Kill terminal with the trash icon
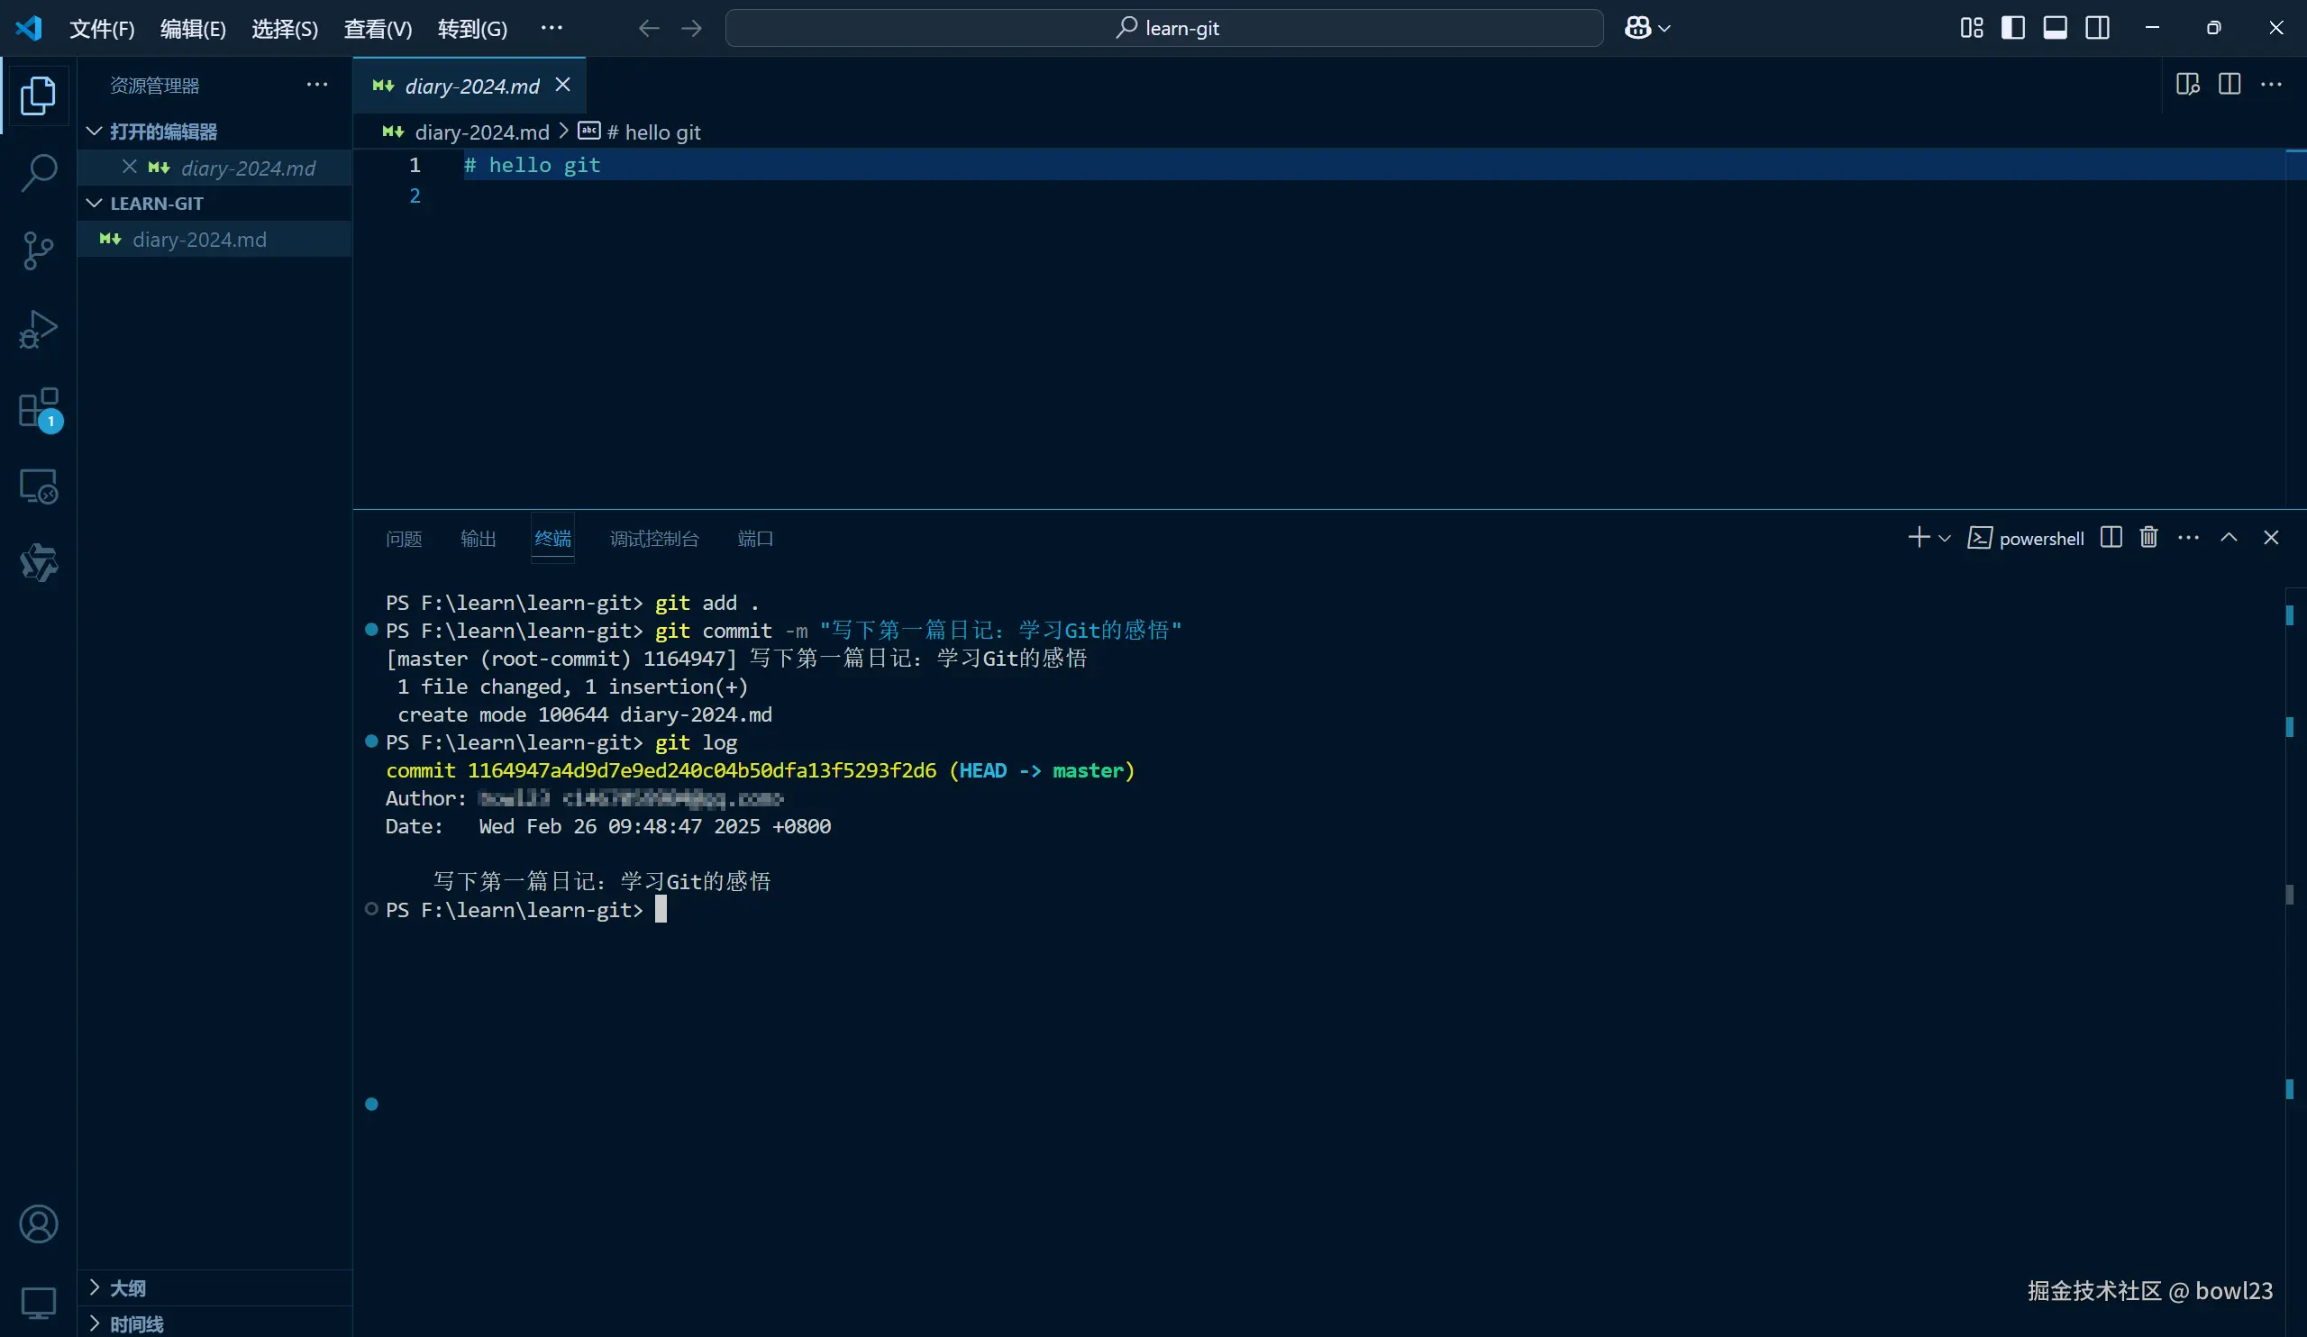The image size is (2307, 1337). (2148, 537)
